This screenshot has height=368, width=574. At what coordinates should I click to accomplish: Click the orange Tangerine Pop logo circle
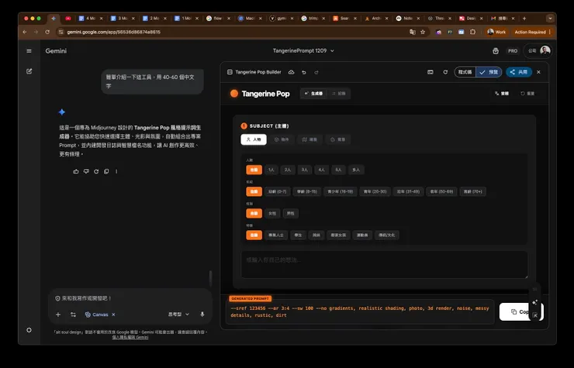click(234, 93)
